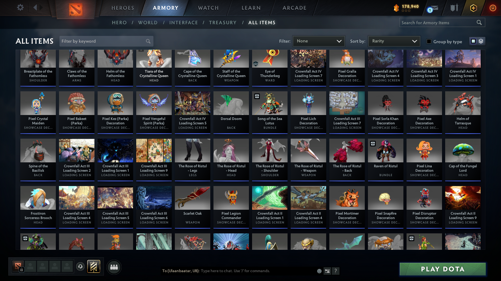Click the gold plus hexagon shop icon
501x281 pixels.
(473, 8)
